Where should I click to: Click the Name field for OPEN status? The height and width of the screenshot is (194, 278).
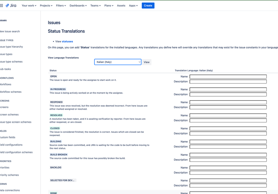click(228, 77)
